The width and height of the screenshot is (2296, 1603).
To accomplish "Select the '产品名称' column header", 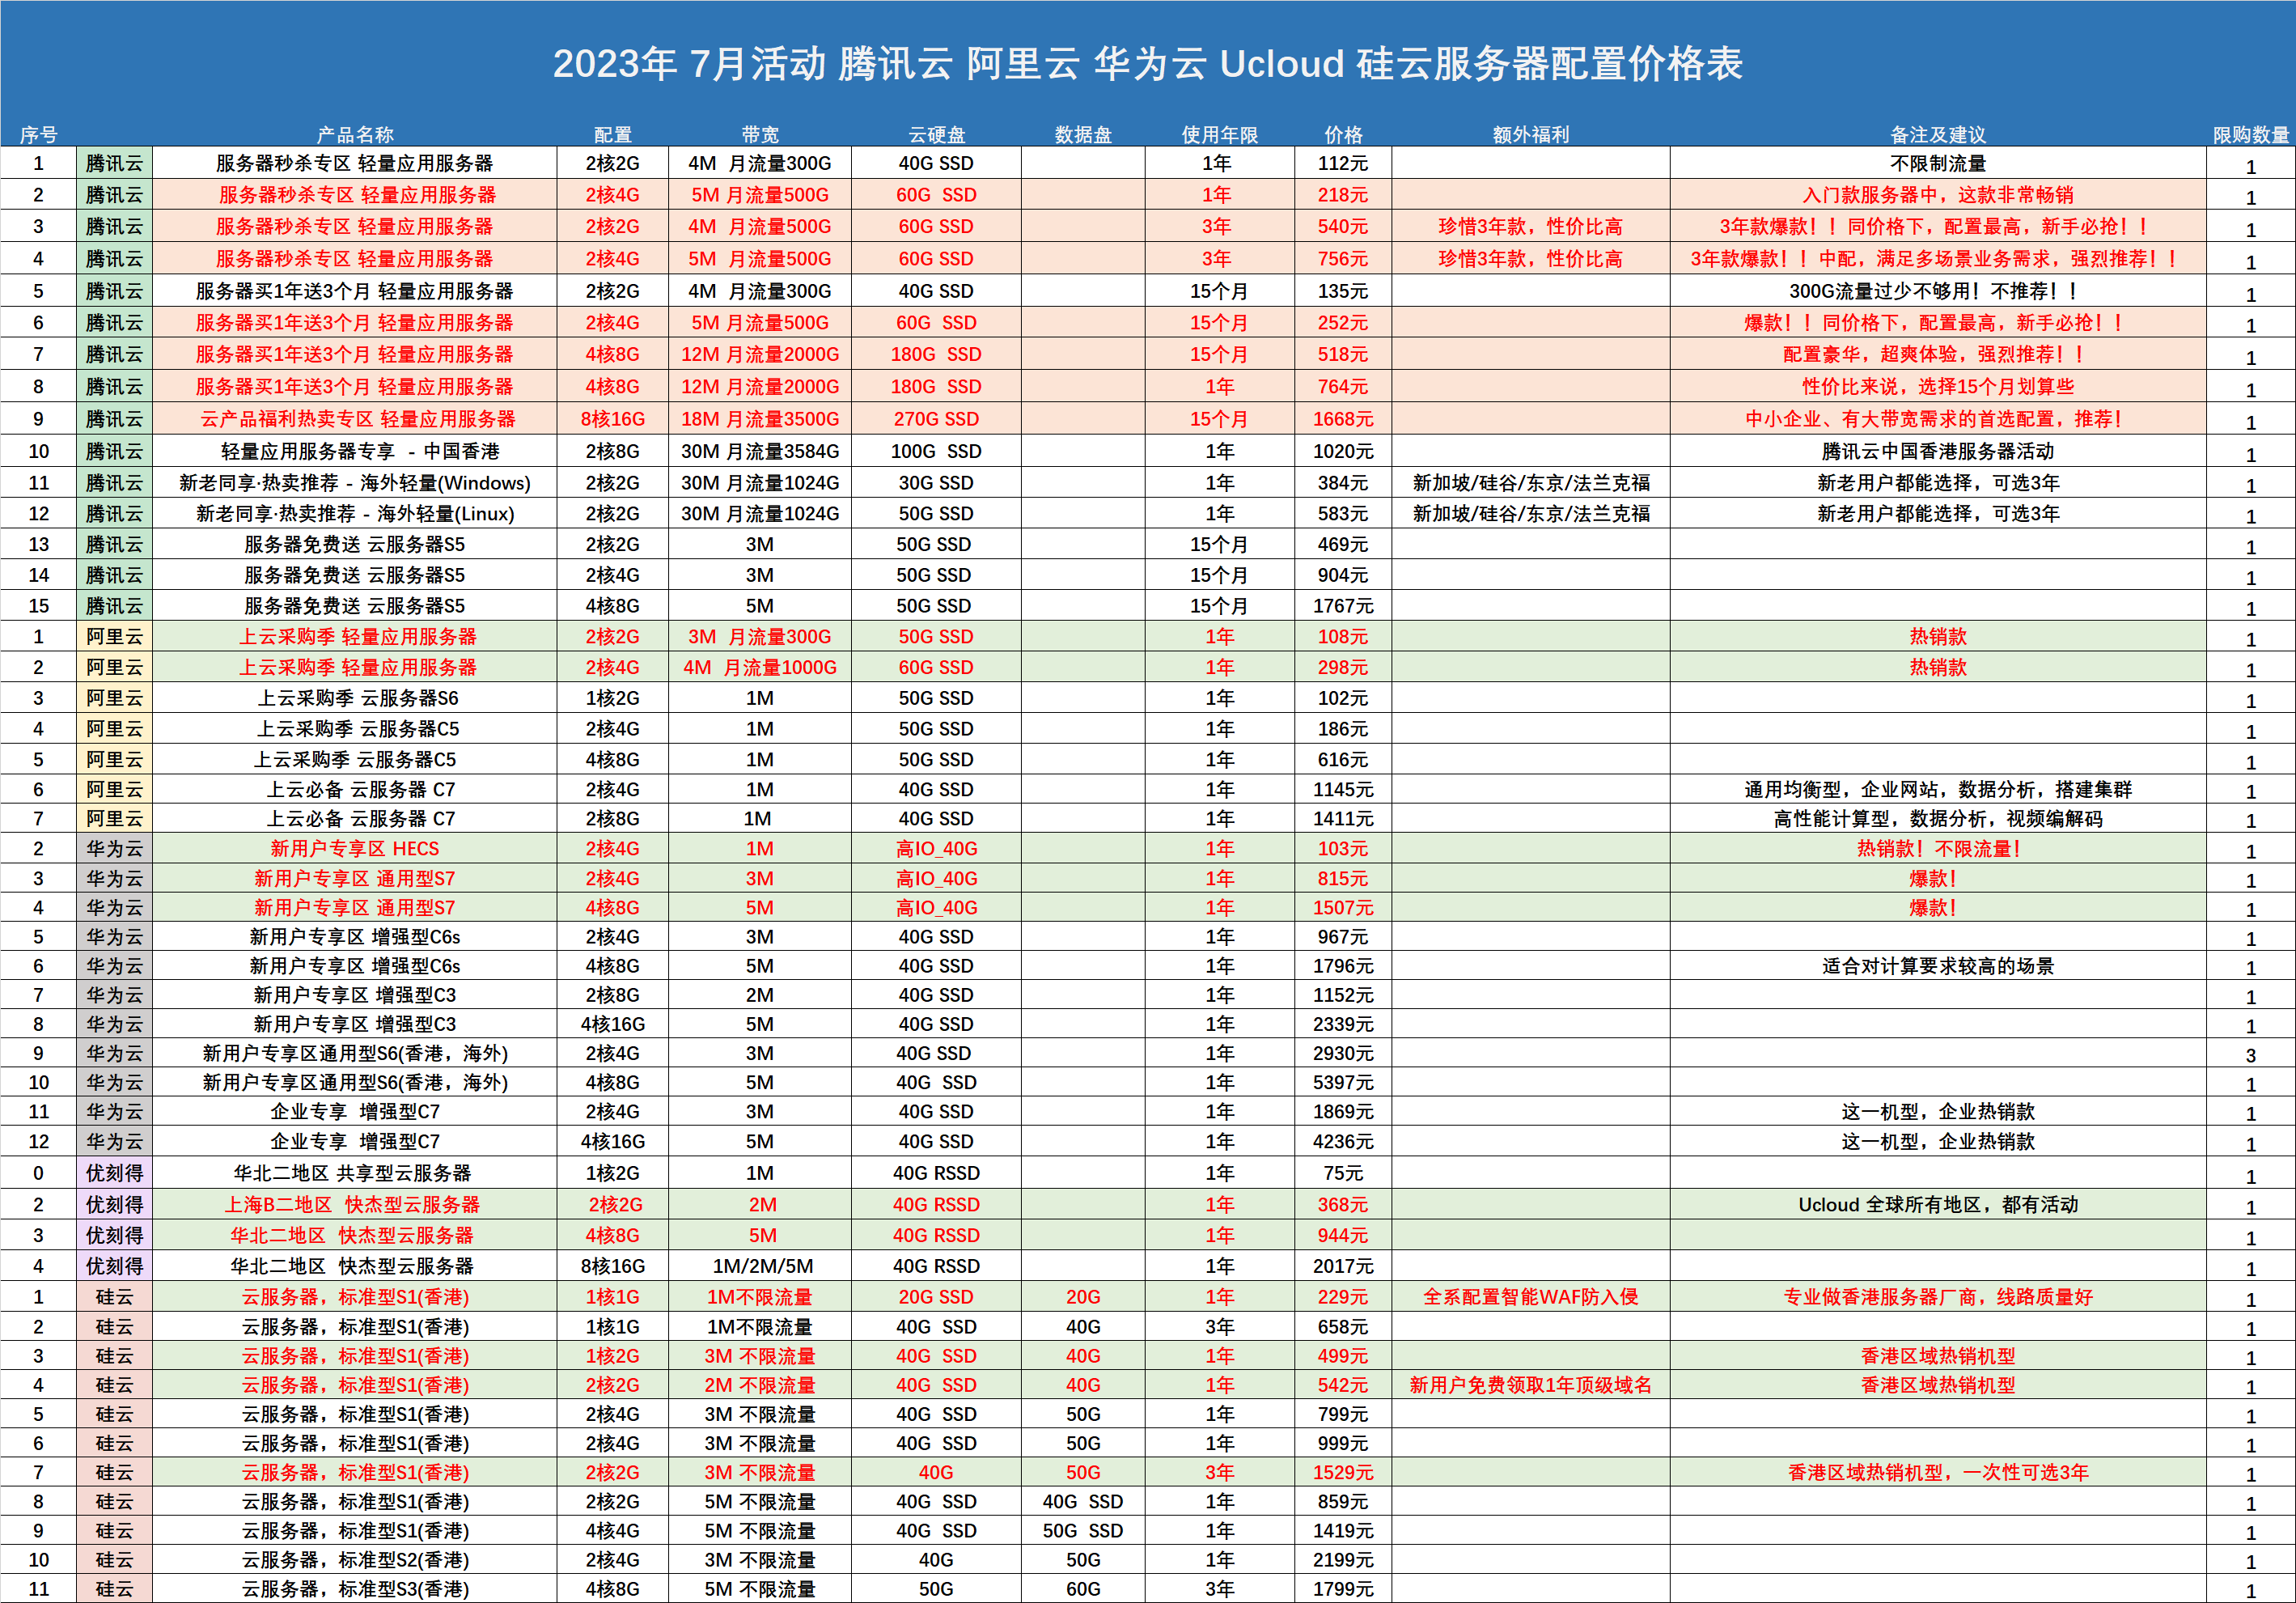I will 355,135.
